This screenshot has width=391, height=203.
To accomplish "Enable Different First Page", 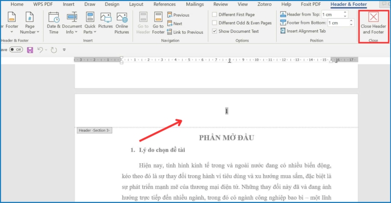I will pos(215,15).
